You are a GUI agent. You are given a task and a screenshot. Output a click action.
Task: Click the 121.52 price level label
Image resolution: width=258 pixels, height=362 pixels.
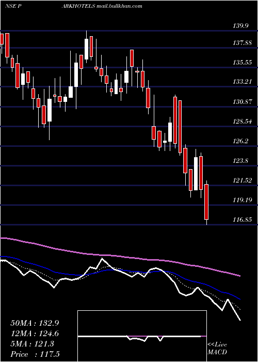point(243,180)
